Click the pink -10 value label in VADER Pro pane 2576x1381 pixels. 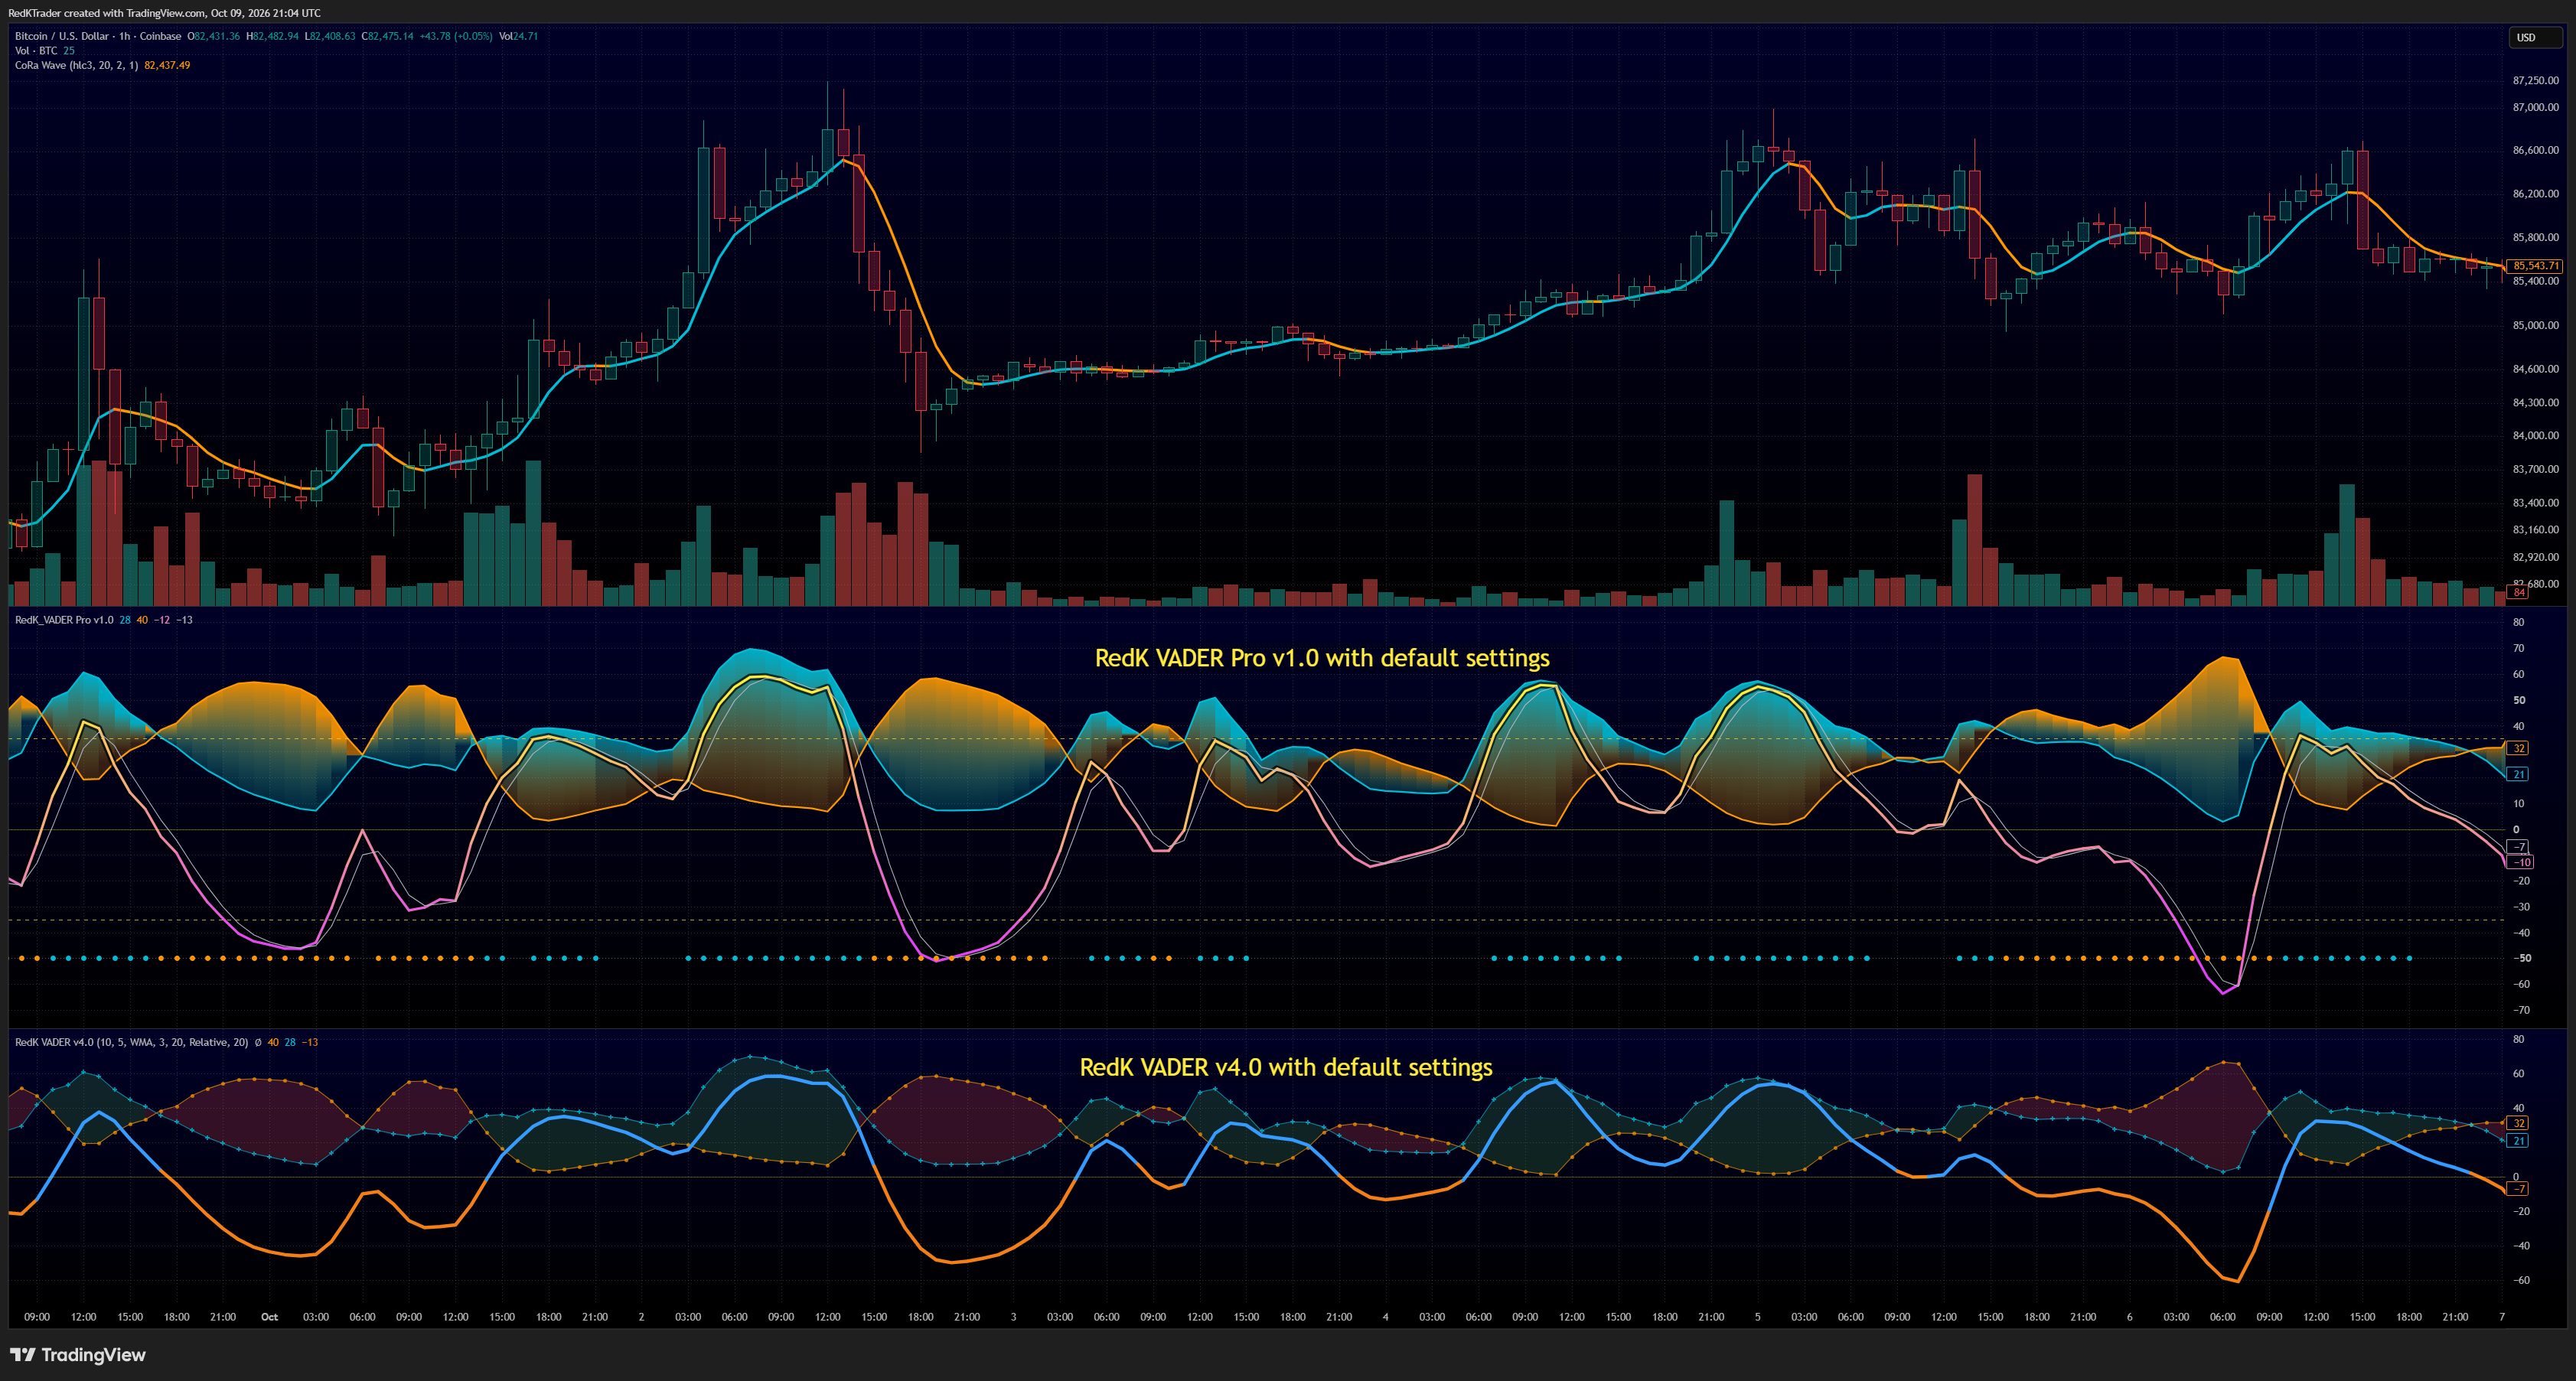coord(2521,862)
